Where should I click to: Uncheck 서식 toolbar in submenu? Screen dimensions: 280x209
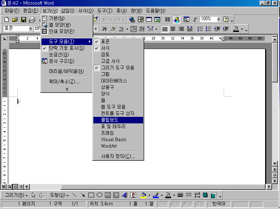(118, 48)
